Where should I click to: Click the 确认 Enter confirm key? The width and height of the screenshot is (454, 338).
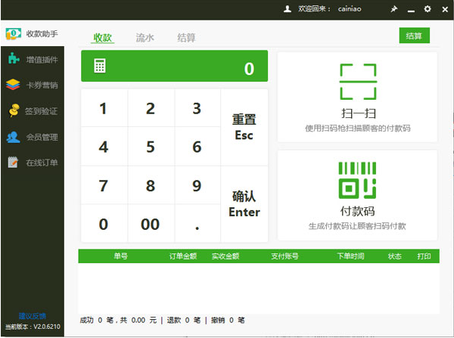tap(244, 204)
